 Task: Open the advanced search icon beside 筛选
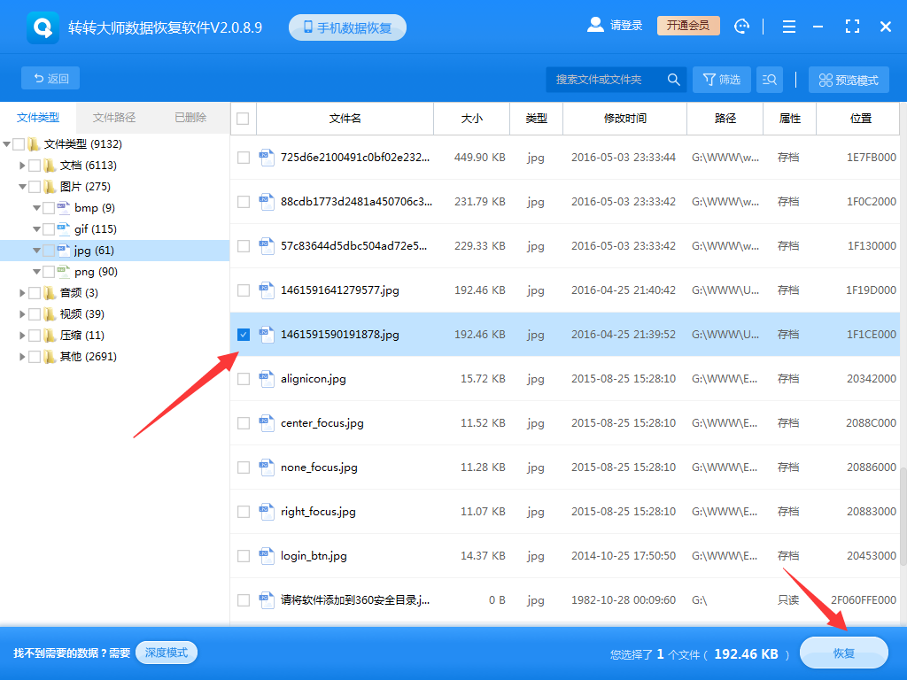tap(769, 79)
